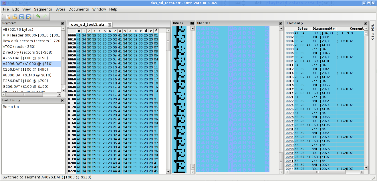Click the Disassembly vertical scrollbar thumb
The width and height of the screenshot is (377, 181).
click(x=366, y=33)
